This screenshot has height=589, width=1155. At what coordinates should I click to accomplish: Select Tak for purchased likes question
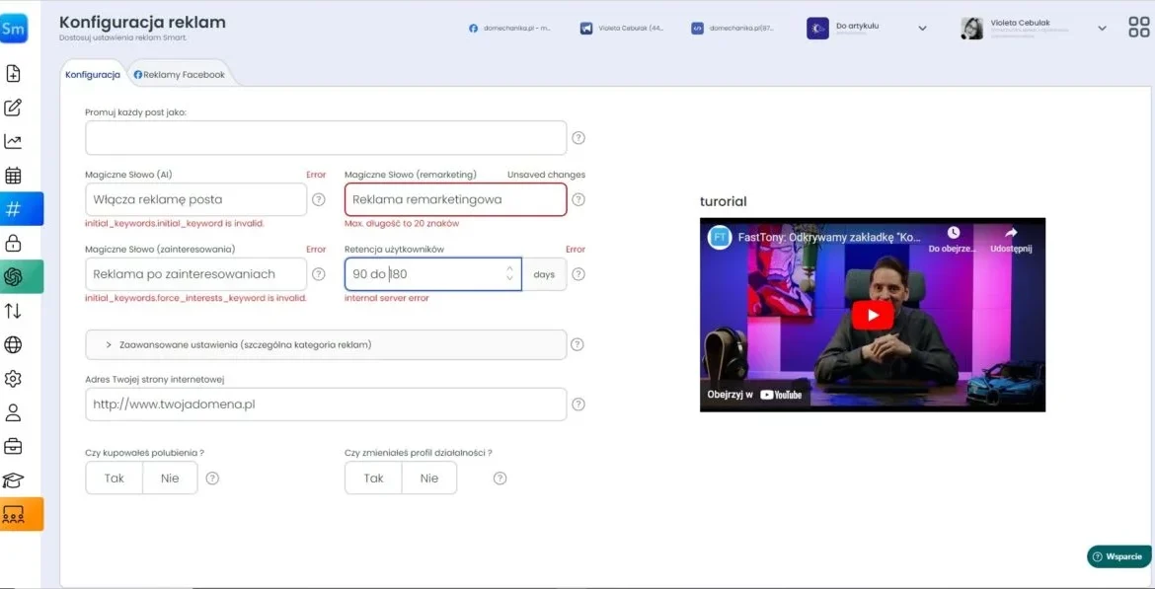click(115, 479)
